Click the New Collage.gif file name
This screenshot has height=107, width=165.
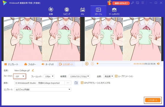(x=22, y=71)
